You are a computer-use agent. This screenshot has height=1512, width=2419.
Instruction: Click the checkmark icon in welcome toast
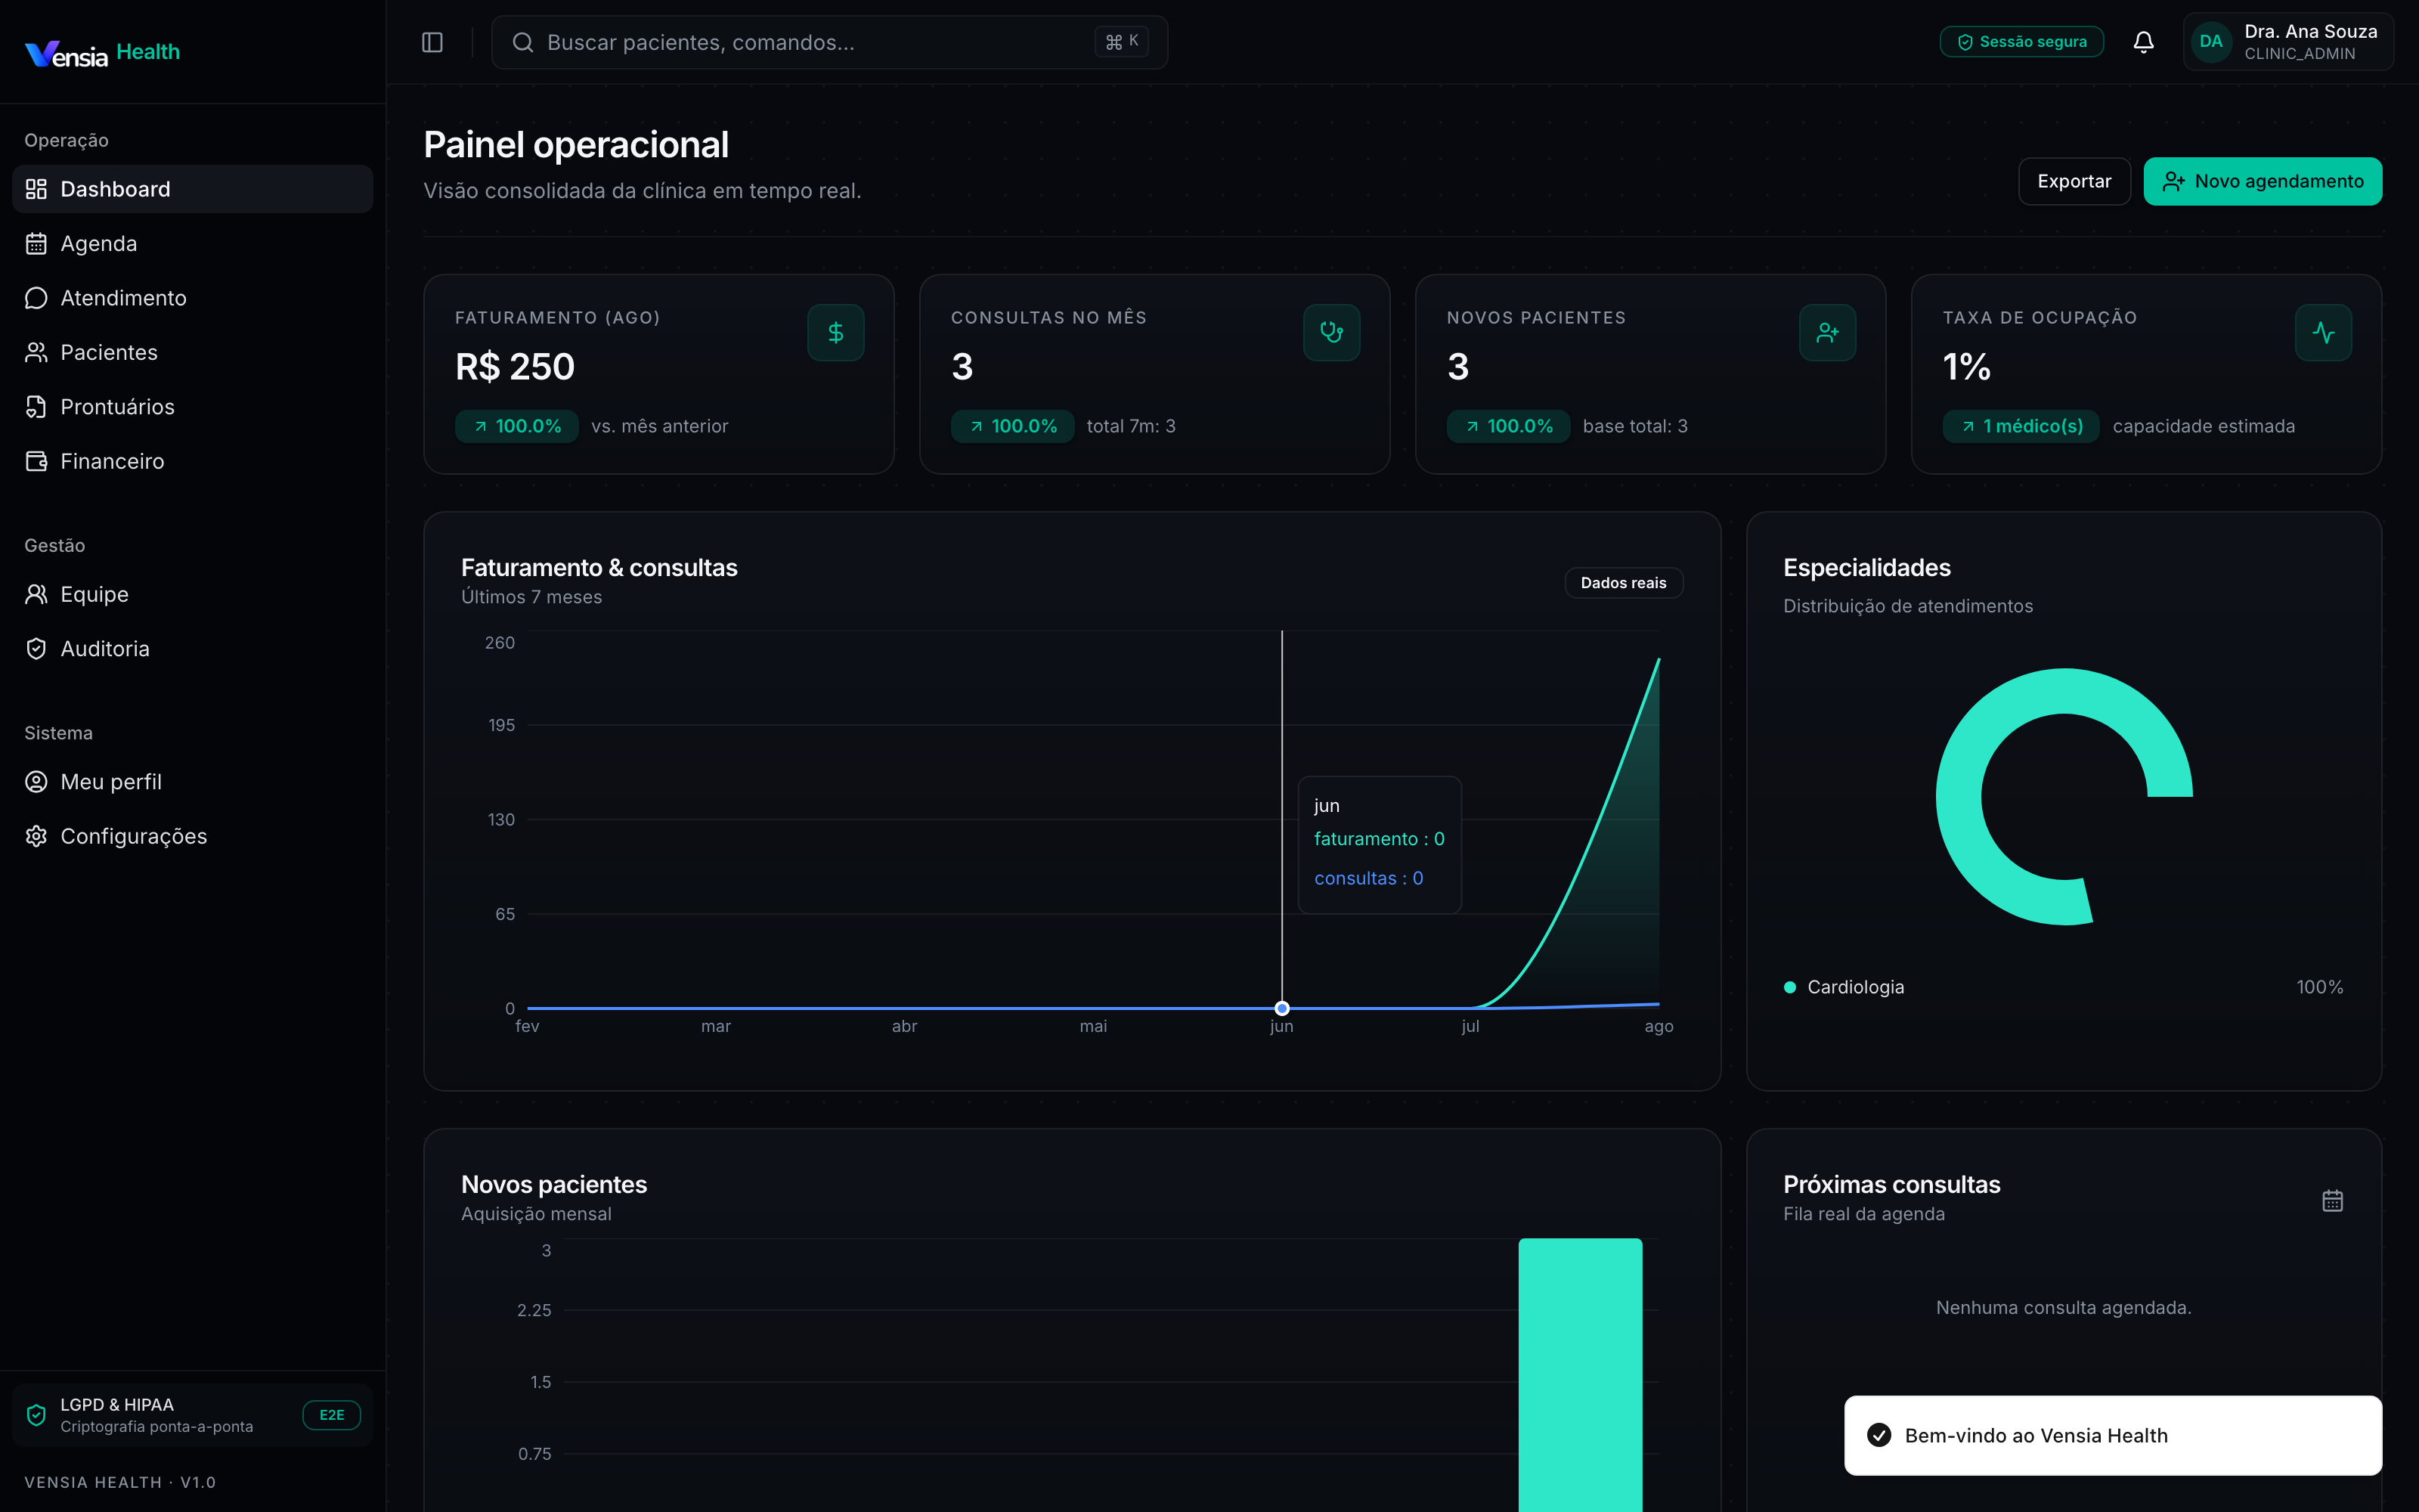(x=1879, y=1435)
